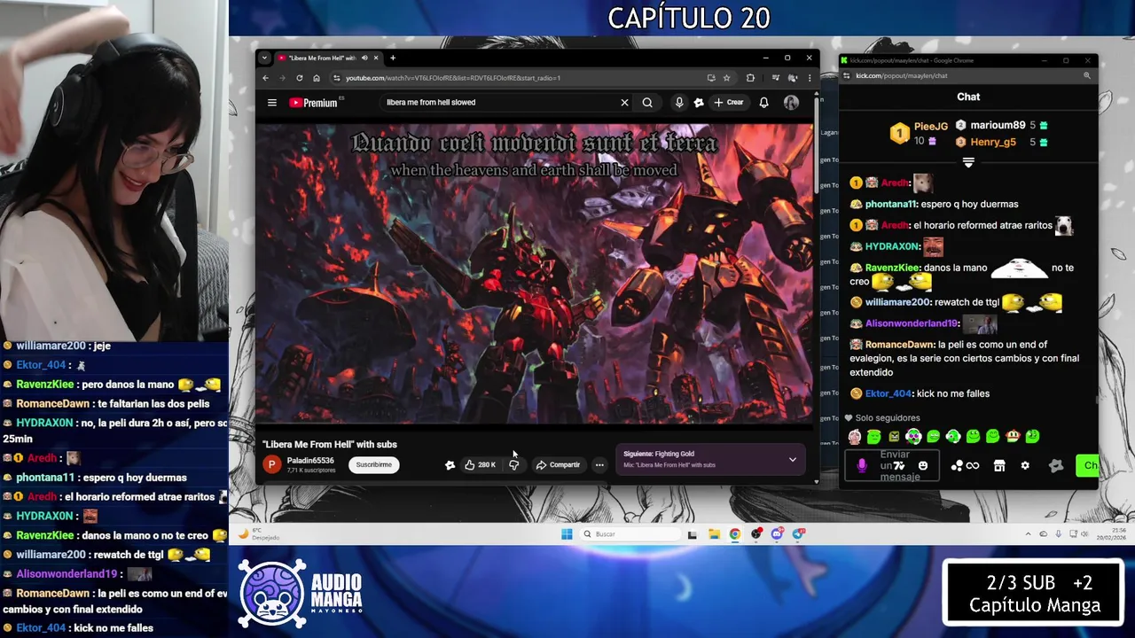This screenshot has width=1135, height=638.
Task: Open Kick chat settings gear
Action: (1025, 466)
